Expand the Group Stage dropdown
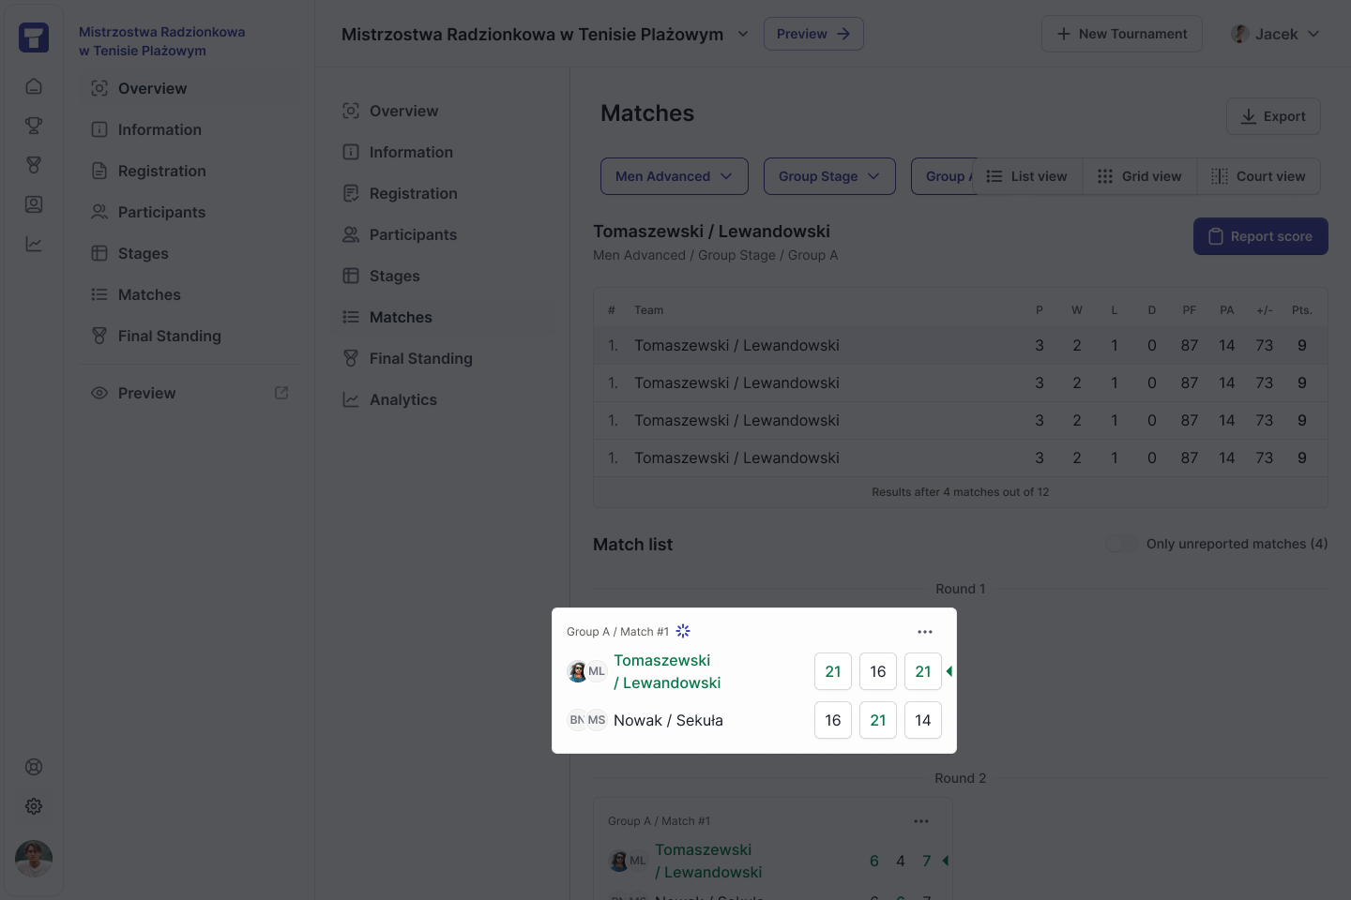Viewport: 1351px width, 900px height. click(829, 176)
